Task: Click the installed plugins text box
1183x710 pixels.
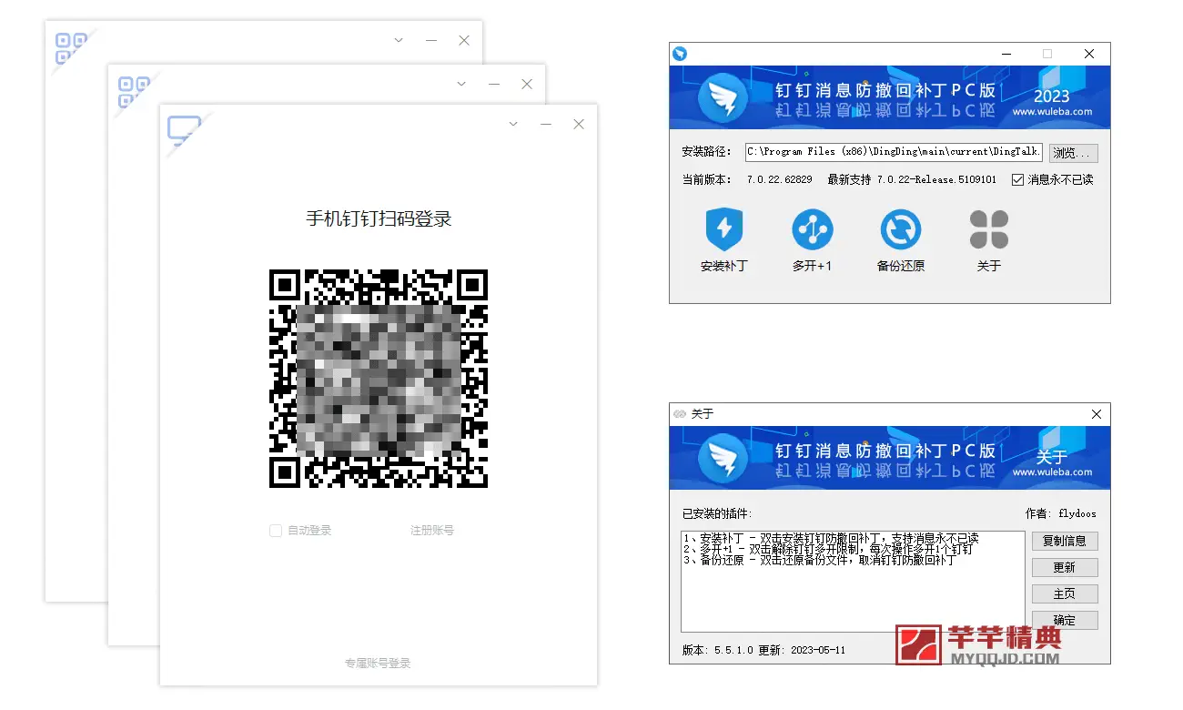Action: [852, 582]
